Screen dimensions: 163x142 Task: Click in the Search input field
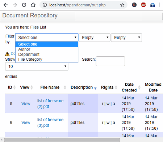110,61
